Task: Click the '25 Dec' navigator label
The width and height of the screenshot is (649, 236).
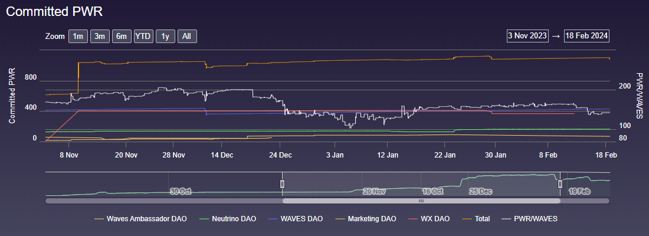Action: 480,192
